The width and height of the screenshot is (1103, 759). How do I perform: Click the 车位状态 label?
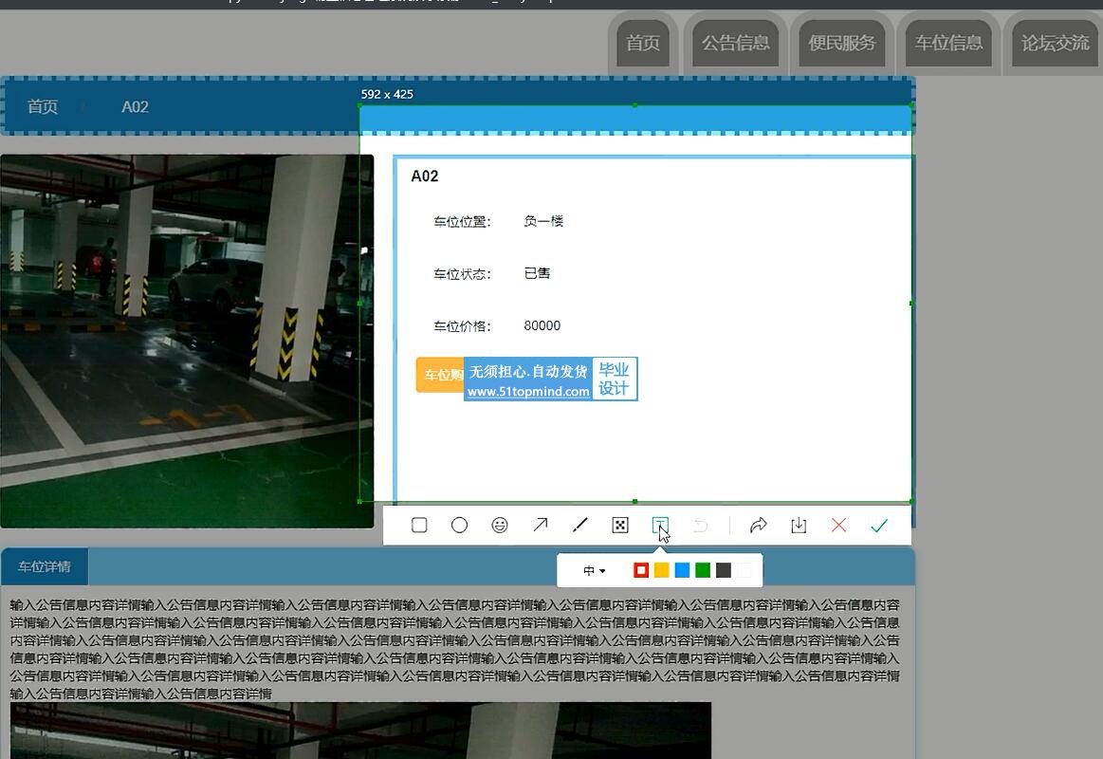point(462,274)
